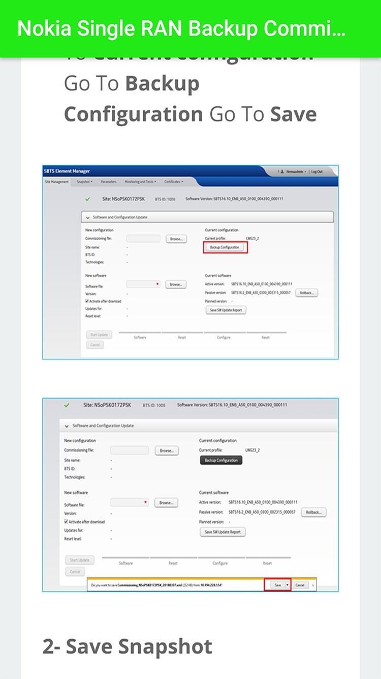The height and width of the screenshot is (679, 381).
Task: Click Rollback button in save-prompt screenshot
Action: (x=313, y=512)
